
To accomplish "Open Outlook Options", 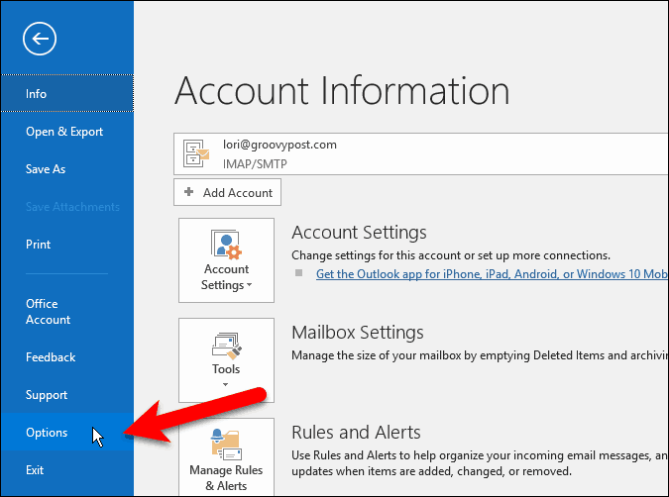I will 67,433.
